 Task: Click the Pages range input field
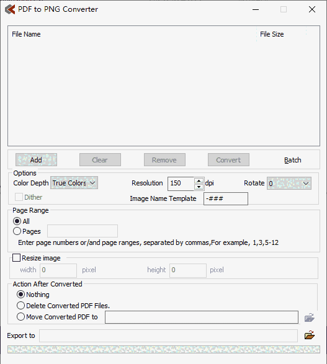(x=83, y=231)
